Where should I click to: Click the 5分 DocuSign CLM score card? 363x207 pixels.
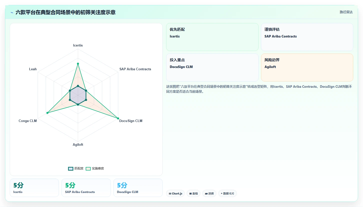click(x=138, y=188)
